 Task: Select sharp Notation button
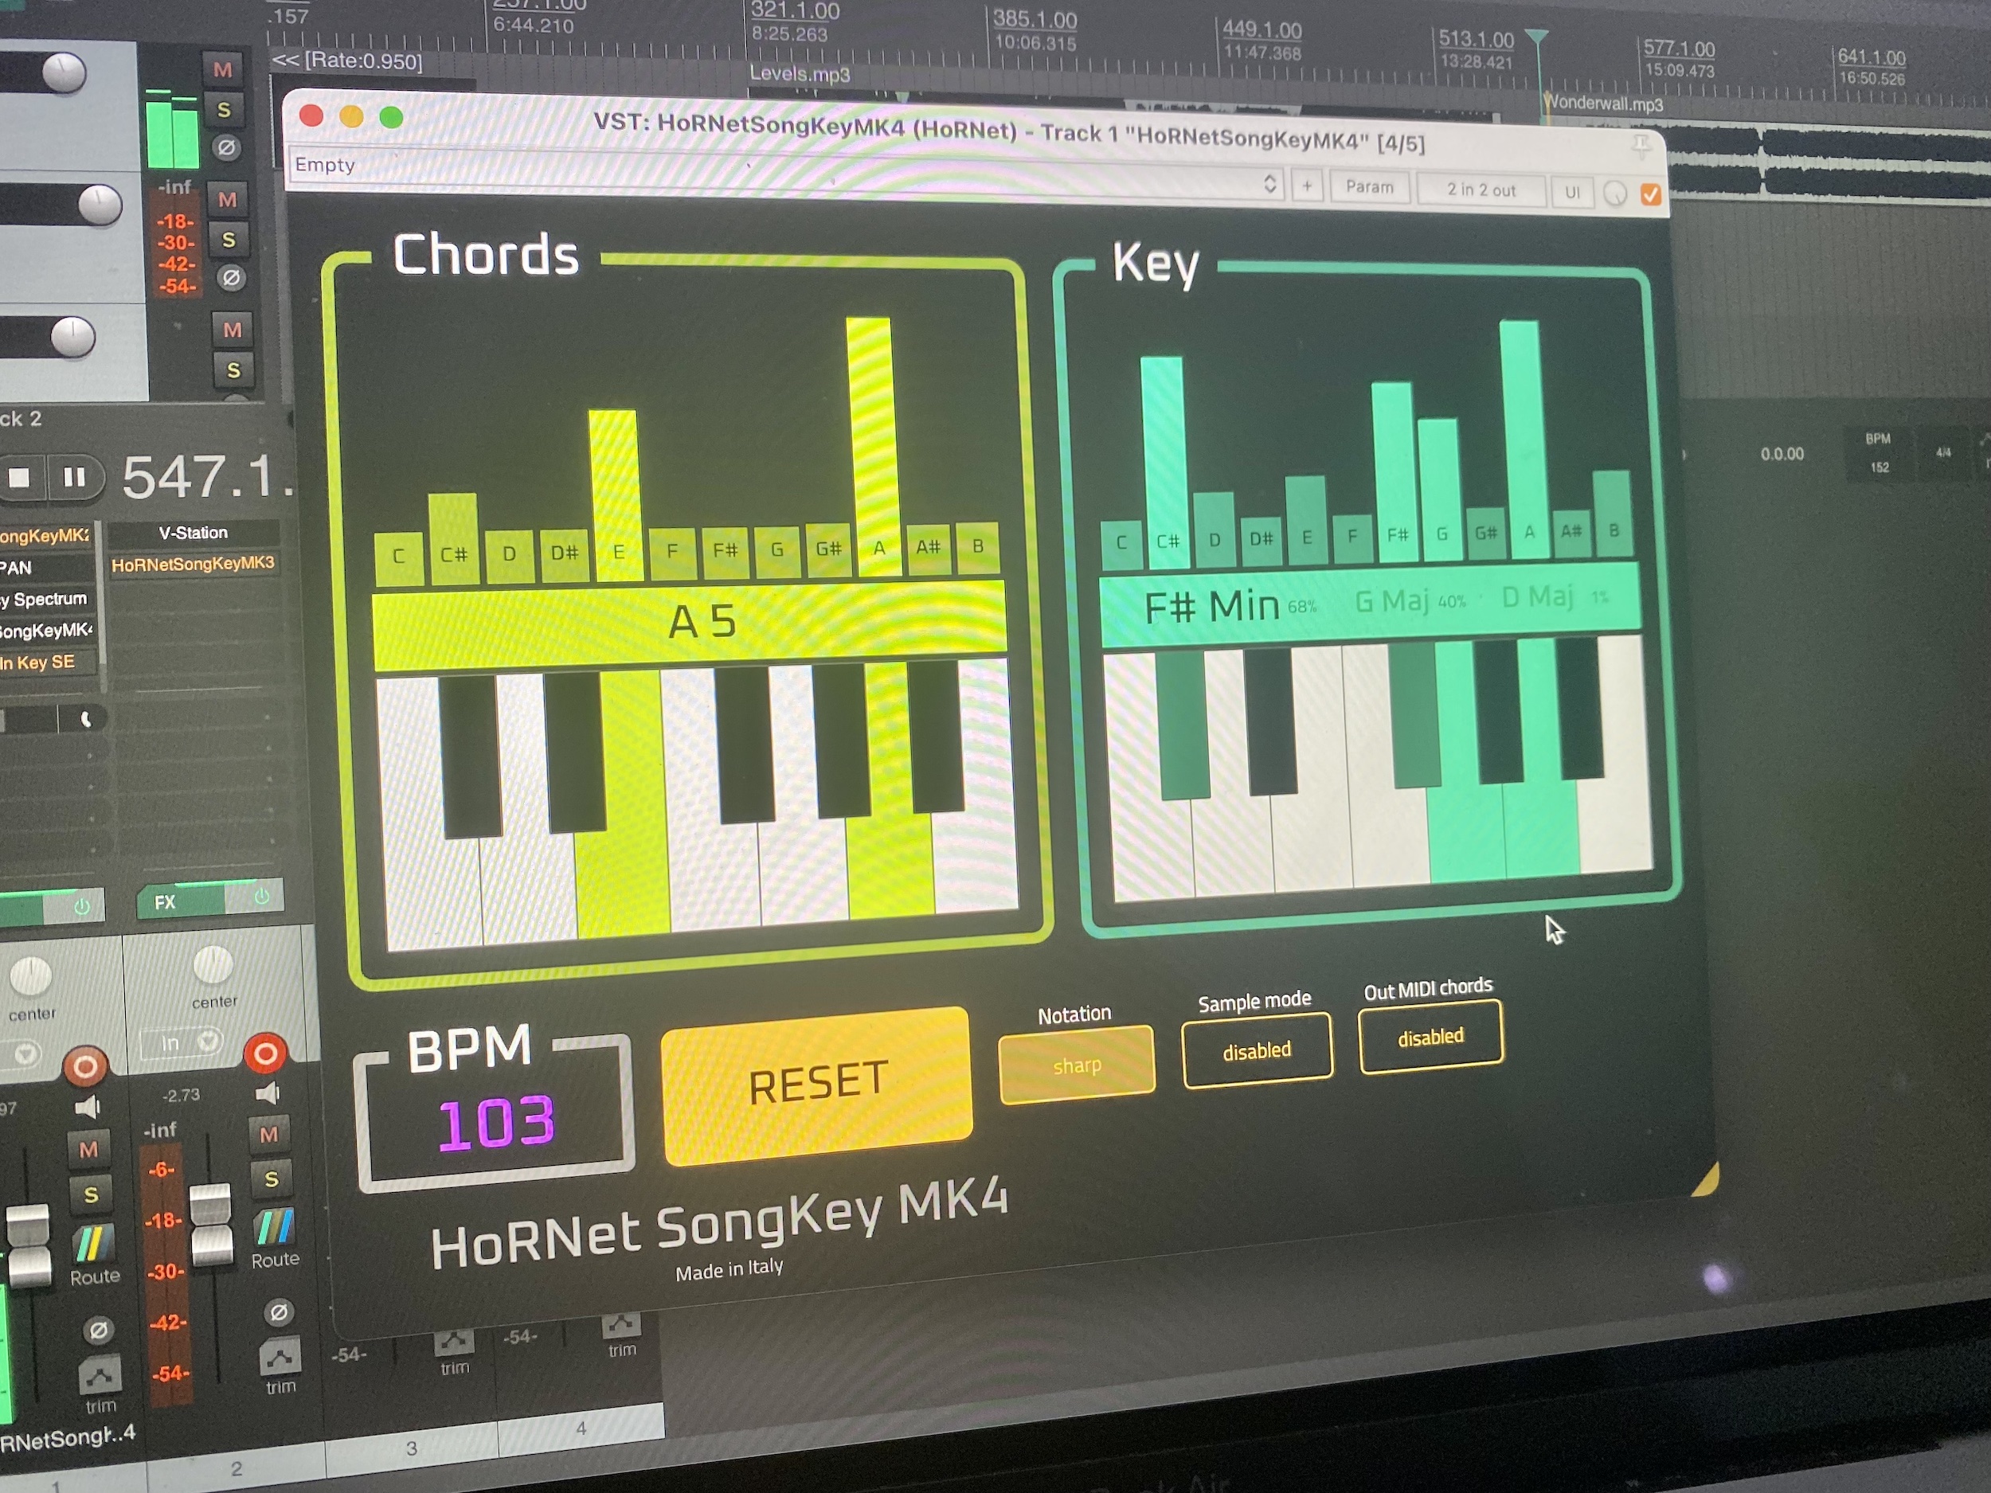pyautogui.click(x=1078, y=1068)
